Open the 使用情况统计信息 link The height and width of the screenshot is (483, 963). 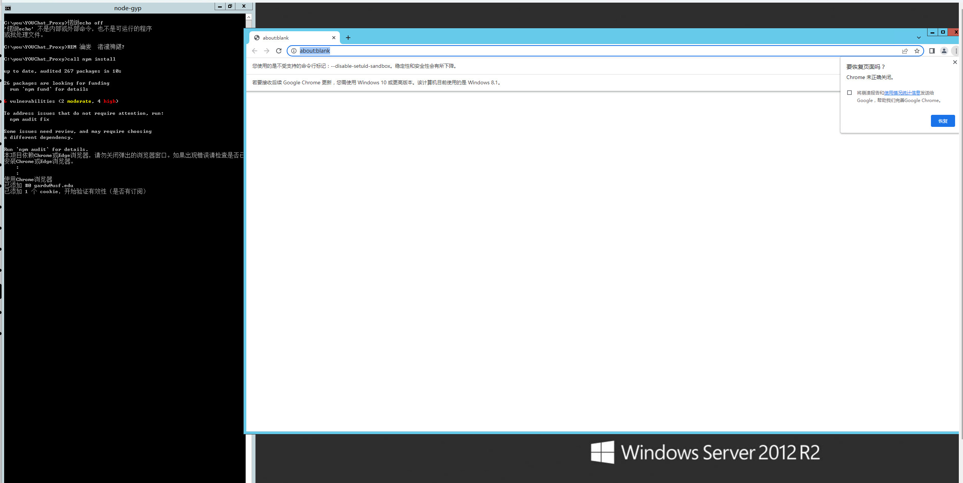click(x=902, y=93)
